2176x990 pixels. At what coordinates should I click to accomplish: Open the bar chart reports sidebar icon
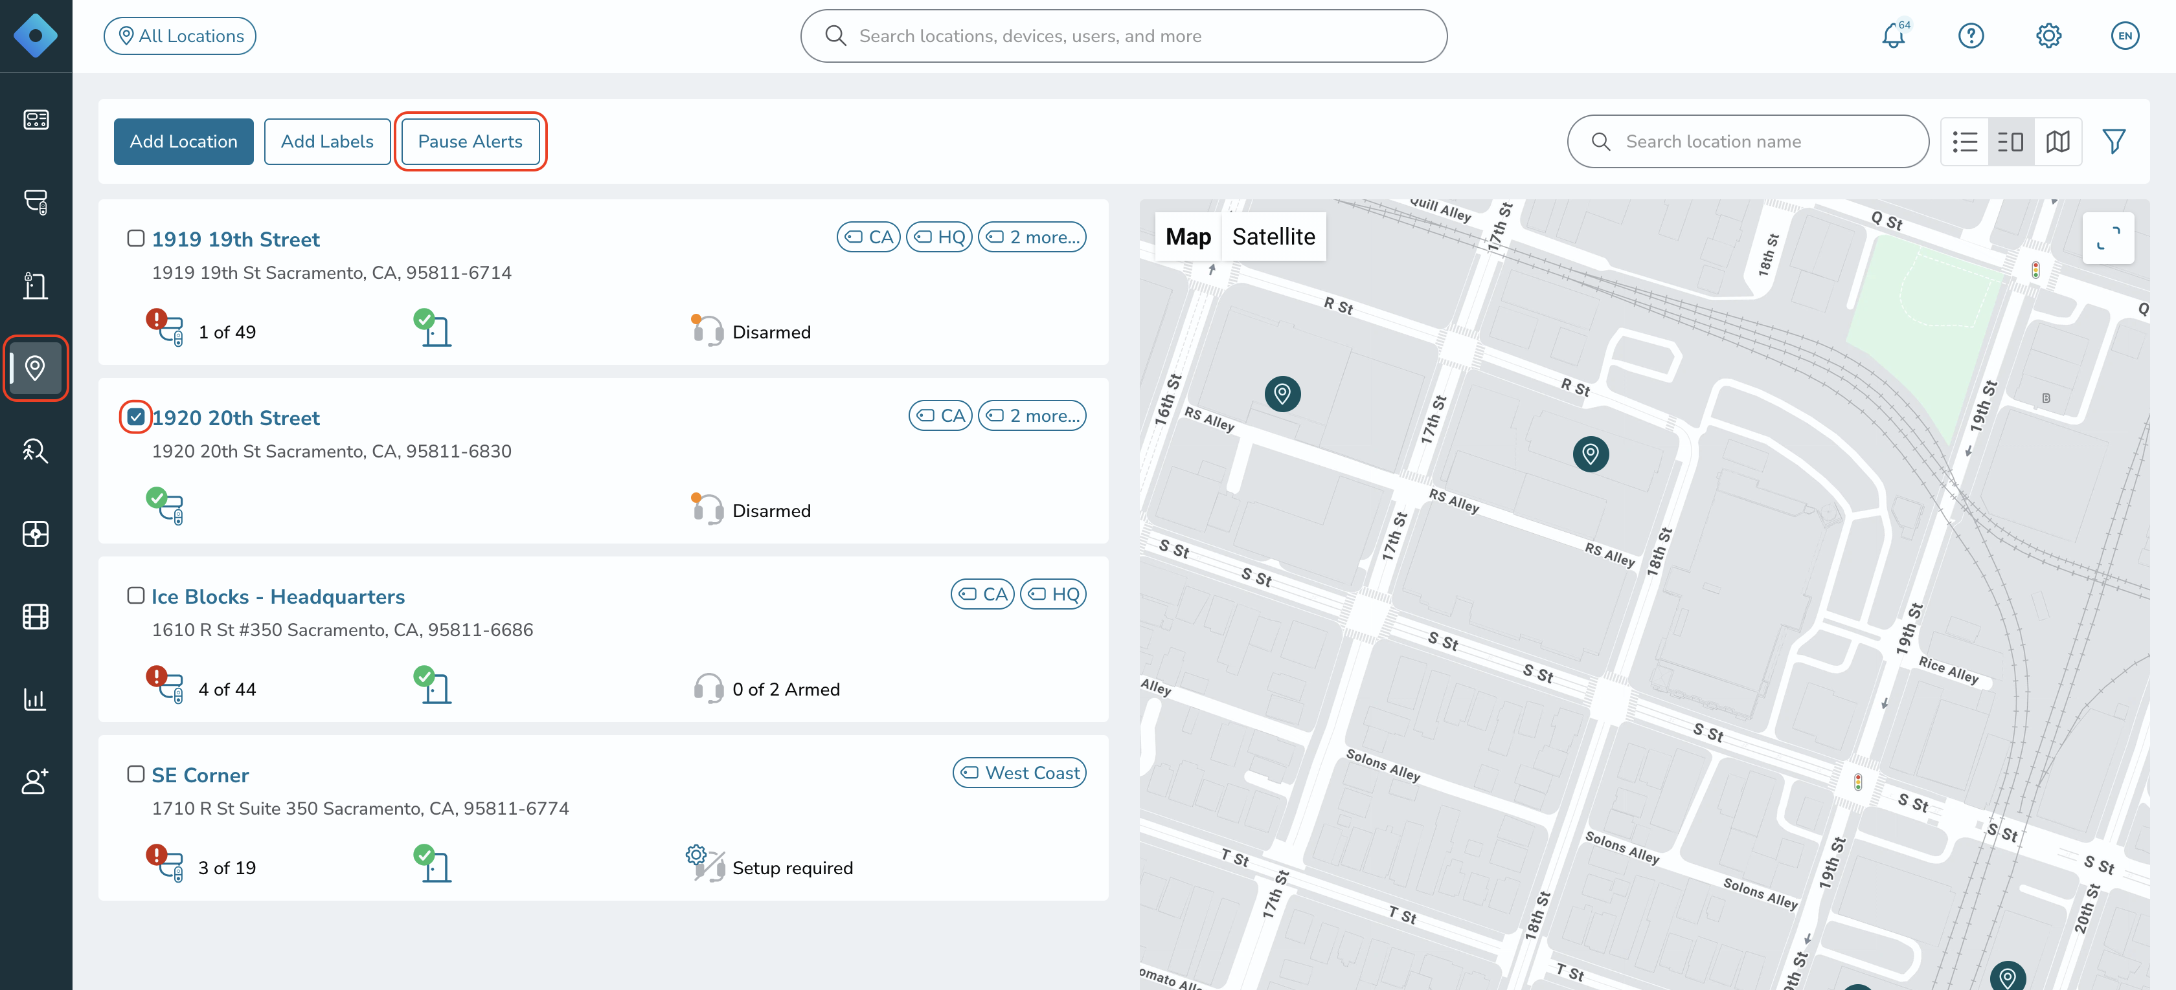(x=36, y=699)
